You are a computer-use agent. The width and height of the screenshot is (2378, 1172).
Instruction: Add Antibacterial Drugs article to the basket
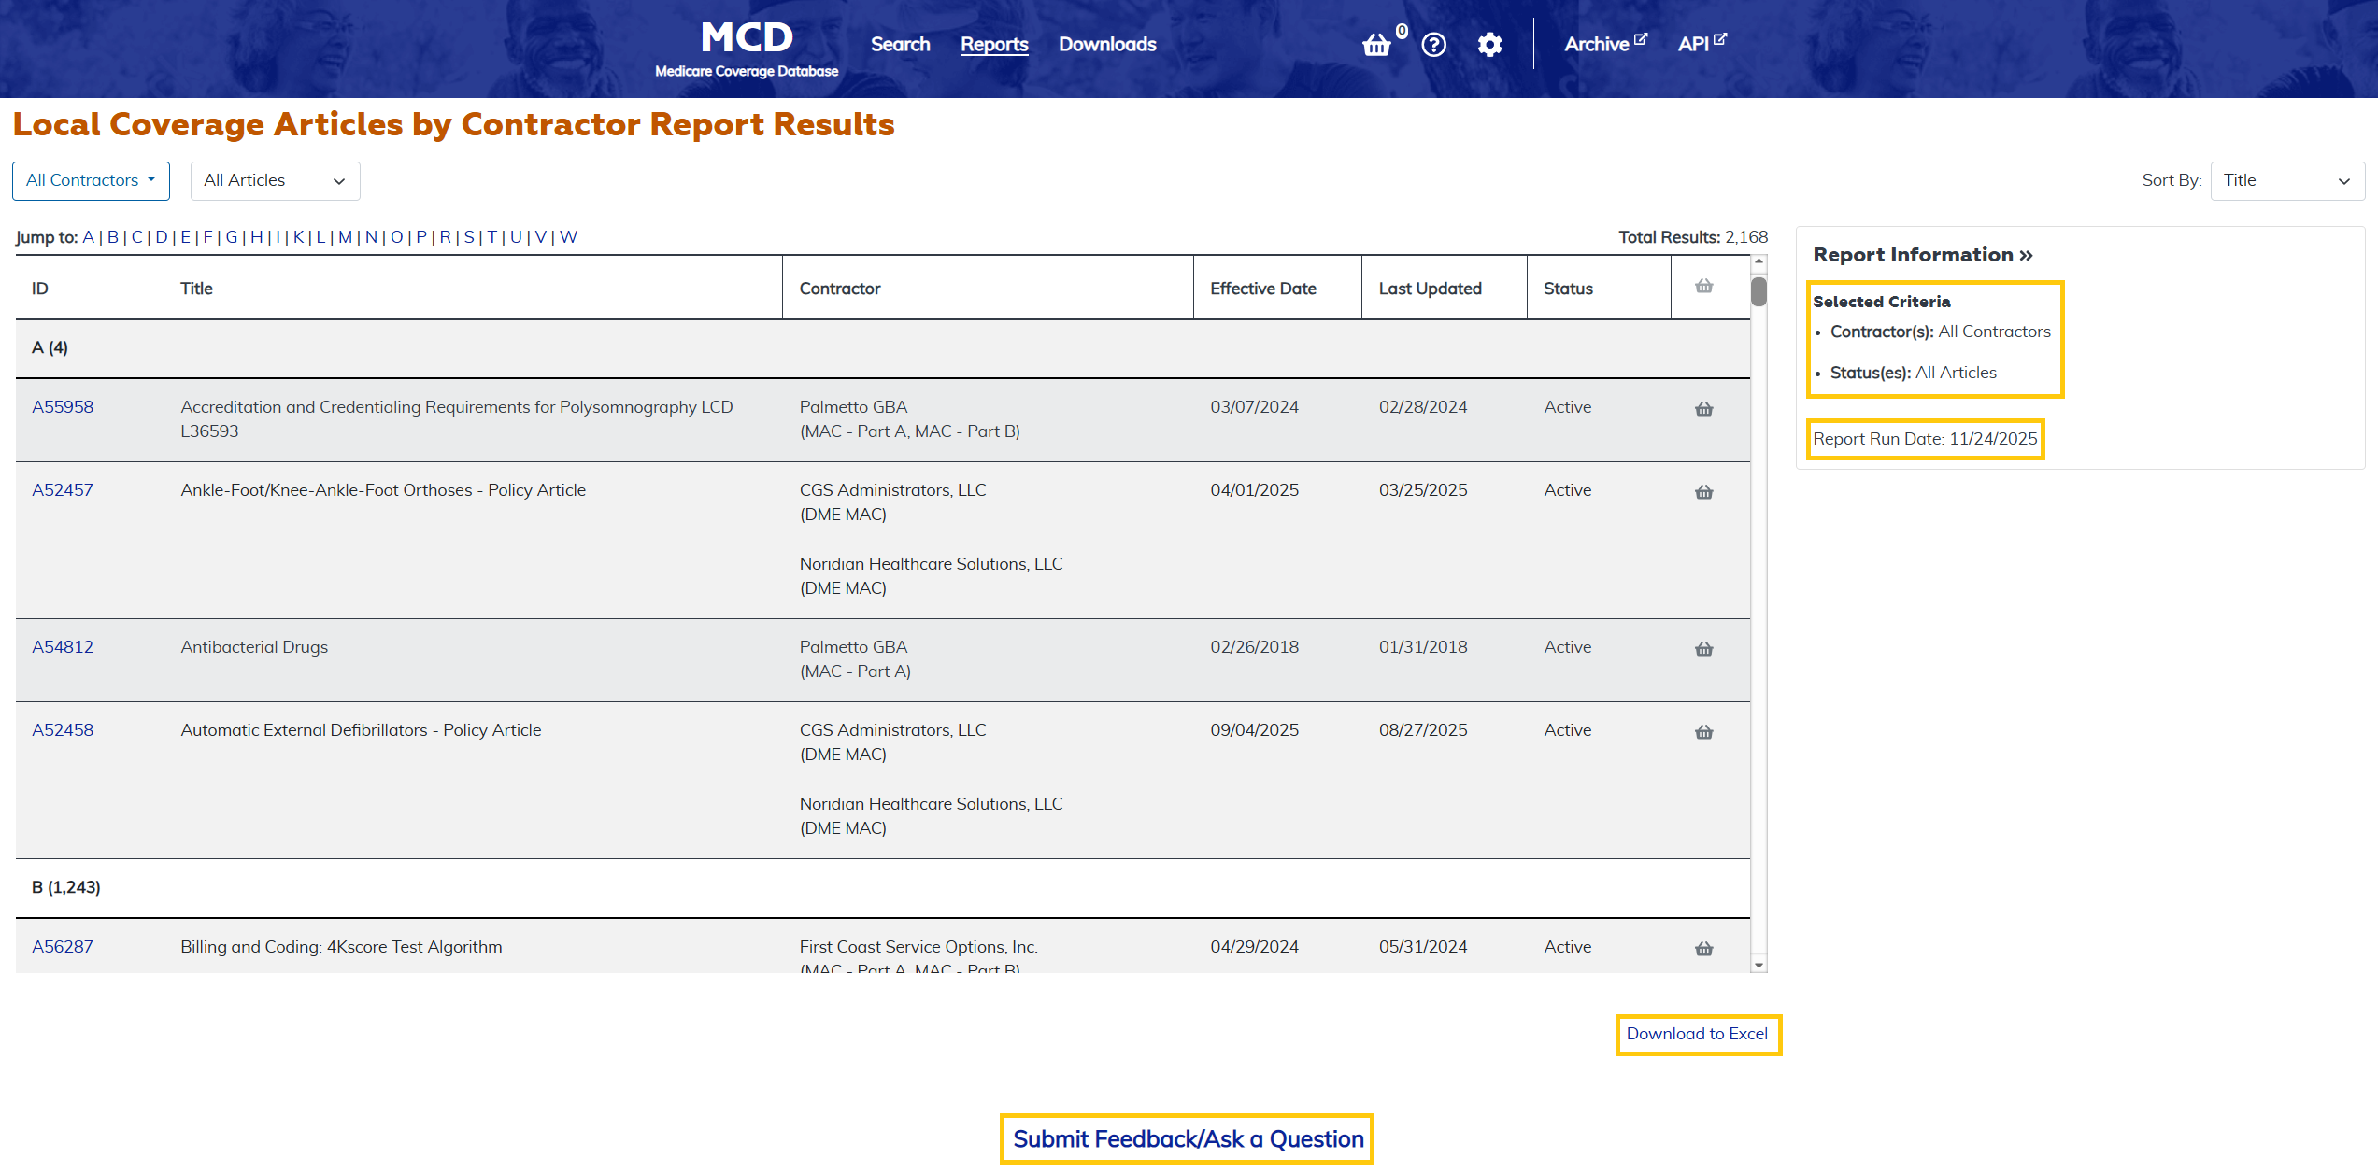(1702, 648)
